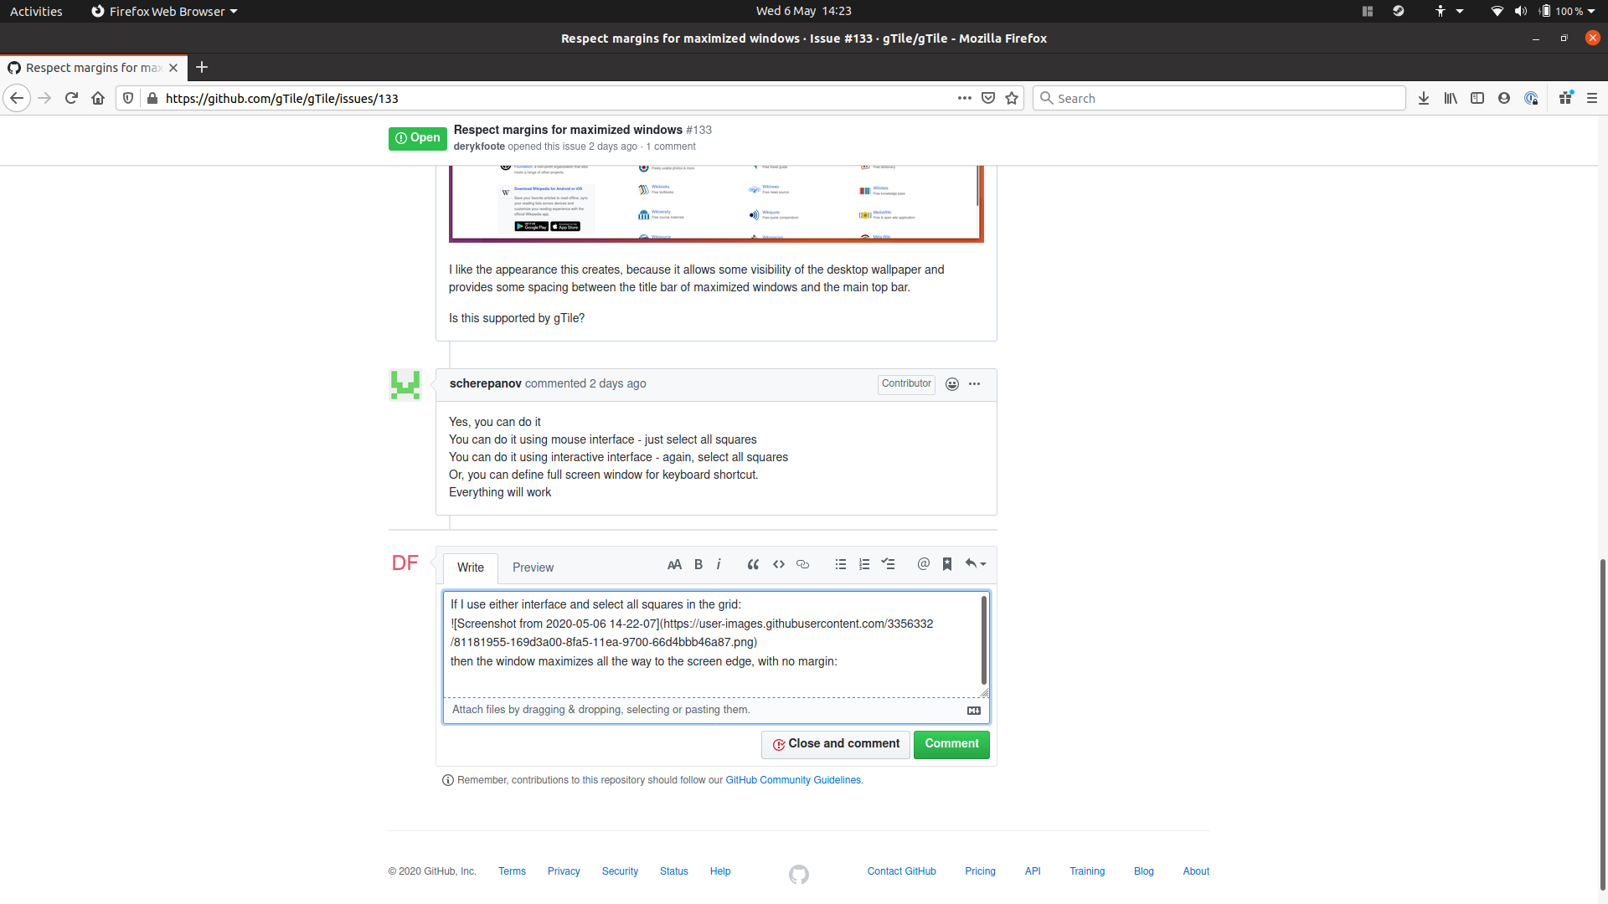Focus the Firefox Search box
This screenshot has height=904, width=1608.
click(1219, 98)
